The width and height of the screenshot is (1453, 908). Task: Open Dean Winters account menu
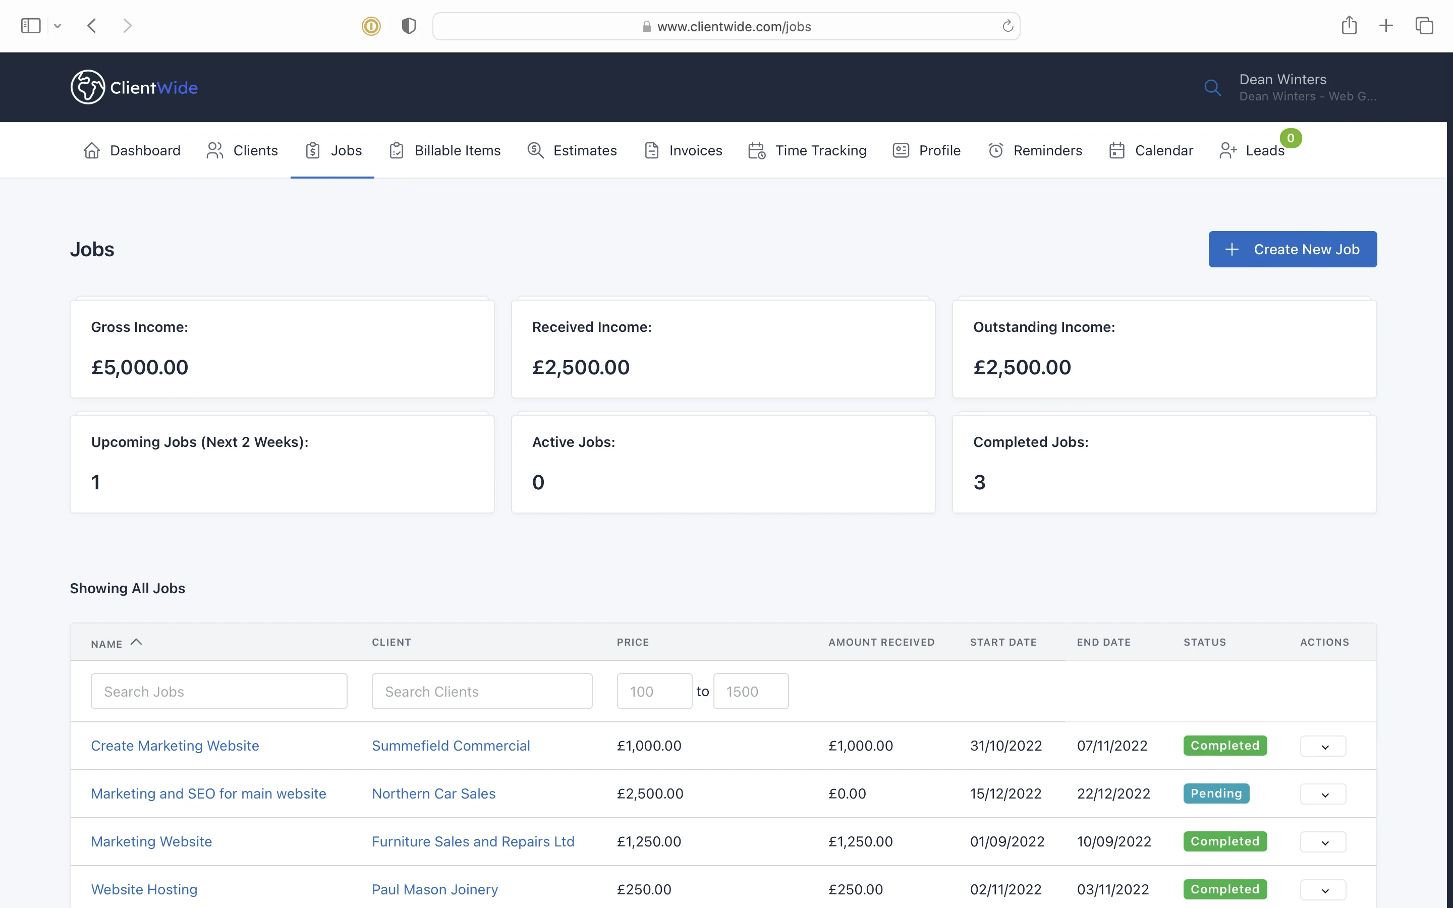1308,87
